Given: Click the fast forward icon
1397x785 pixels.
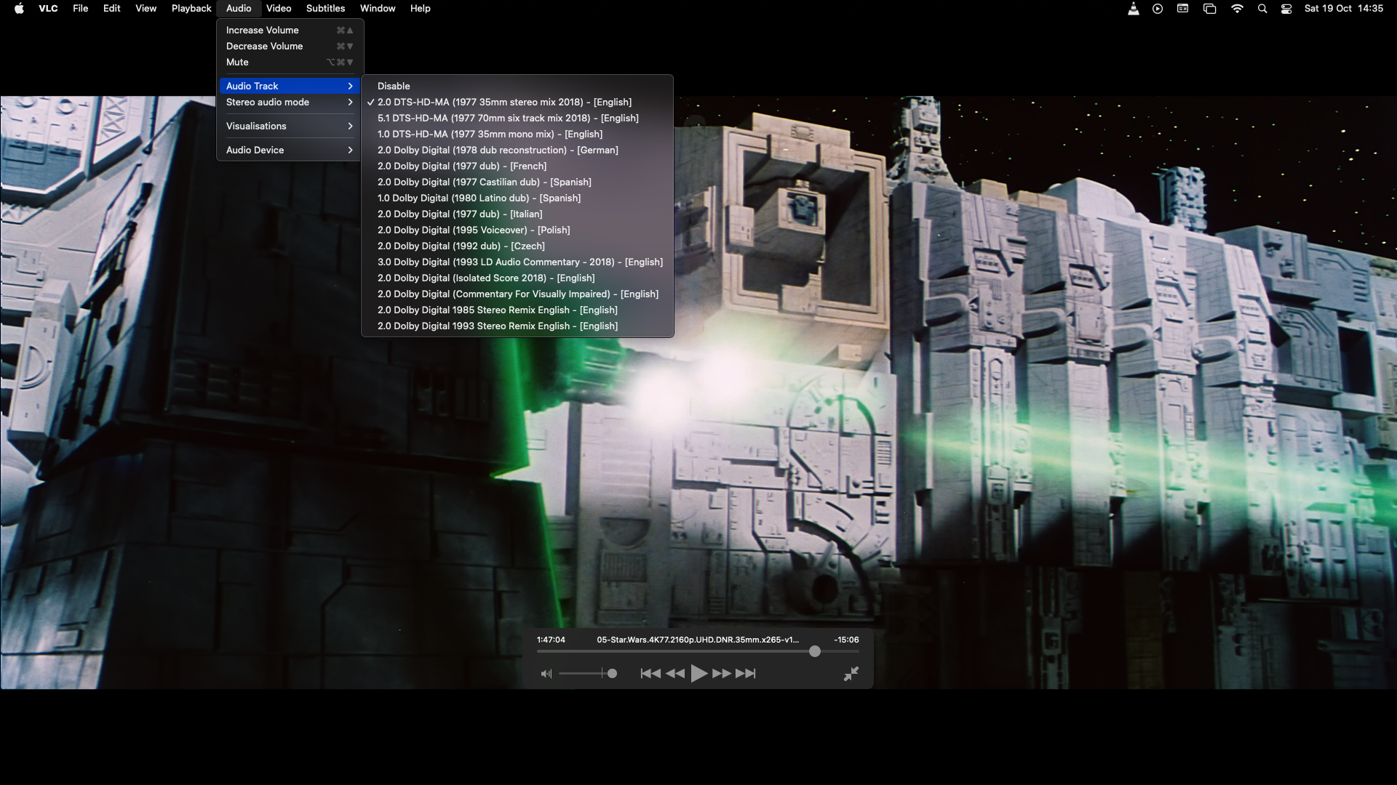Looking at the screenshot, I should 722,674.
